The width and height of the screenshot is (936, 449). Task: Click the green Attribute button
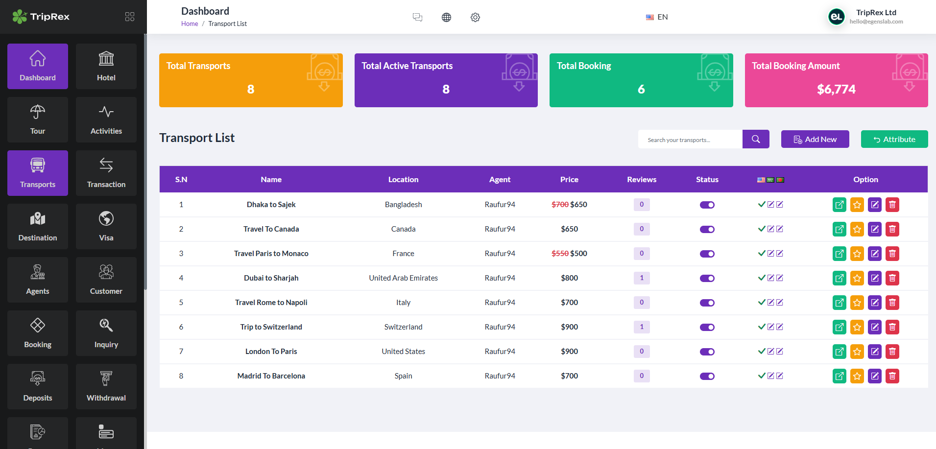pyautogui.click(x=894, y=139)
